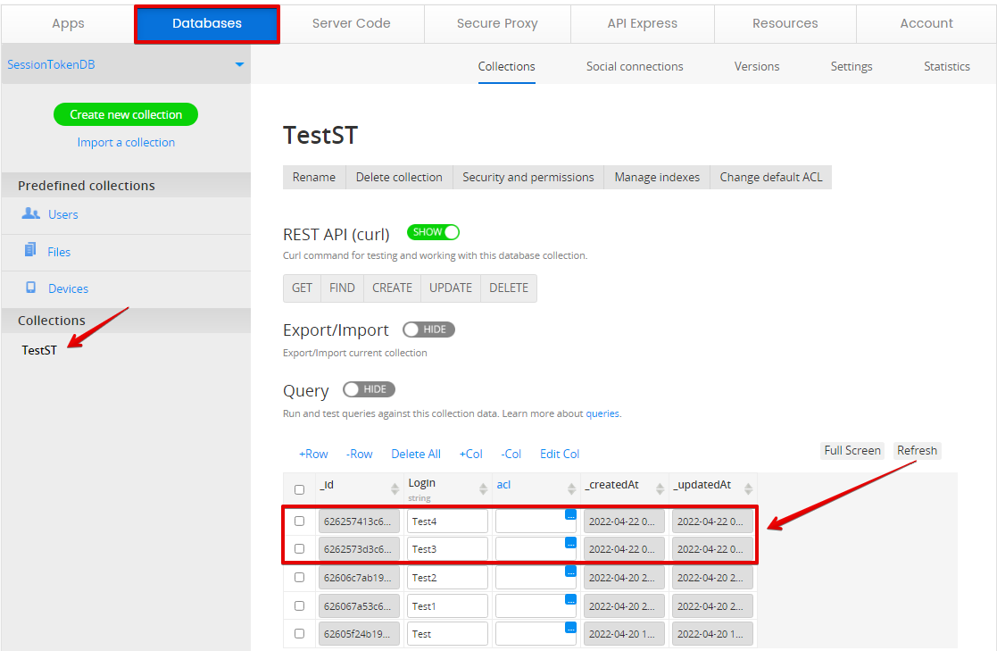This screenshot has width=997, height=651.
Task: Toggle the Export/Import HIDE switch
Action: click(x=428, y=330)
